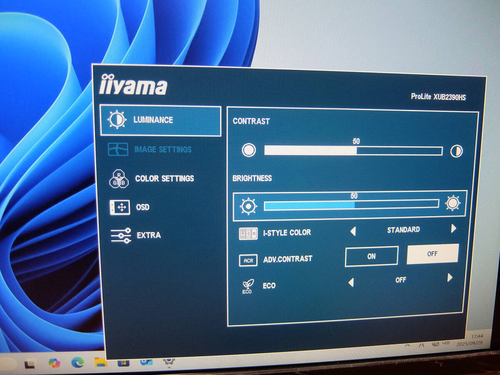Click the I-STYLE COLOR icon
Screen dimensions: 500x375
(x=248, y=233)
